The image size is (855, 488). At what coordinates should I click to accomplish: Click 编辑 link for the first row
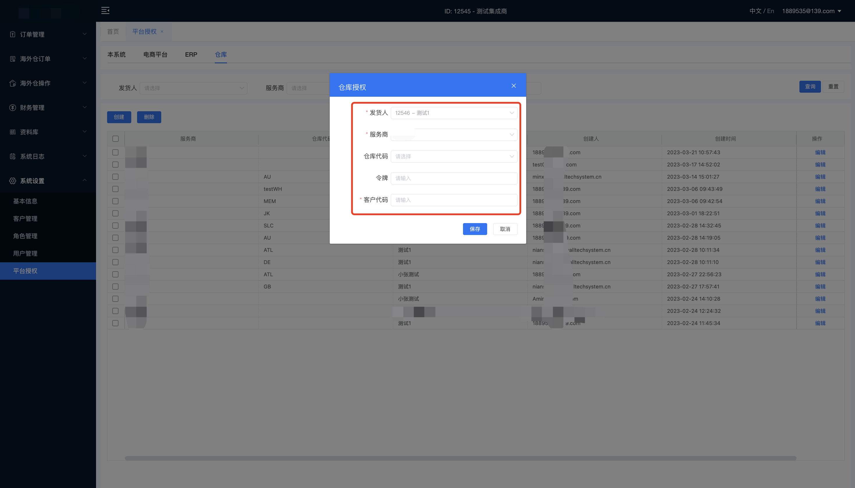click(820, 152)
